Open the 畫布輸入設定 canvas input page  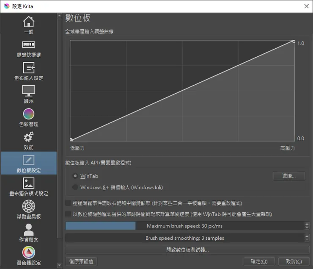[28, 71]
